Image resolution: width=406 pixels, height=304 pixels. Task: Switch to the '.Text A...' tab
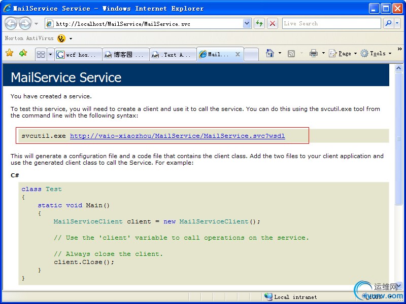click(173, 55)
